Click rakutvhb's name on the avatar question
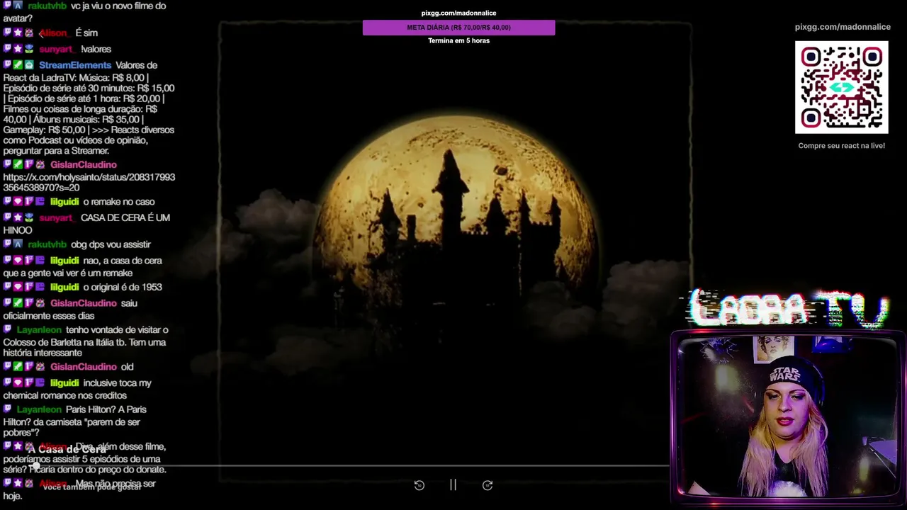Image resolution: width=907 pixels, height=510 pixels. pyautogui.click(x=47, y=6)
